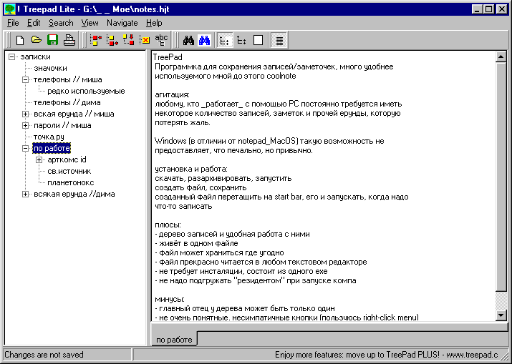The width and height of the screenshot is (512, 364).
Task: Collapse the 'по работе' tree node
Action: tap(25, 148)
